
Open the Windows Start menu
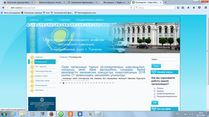coord(4,114)
